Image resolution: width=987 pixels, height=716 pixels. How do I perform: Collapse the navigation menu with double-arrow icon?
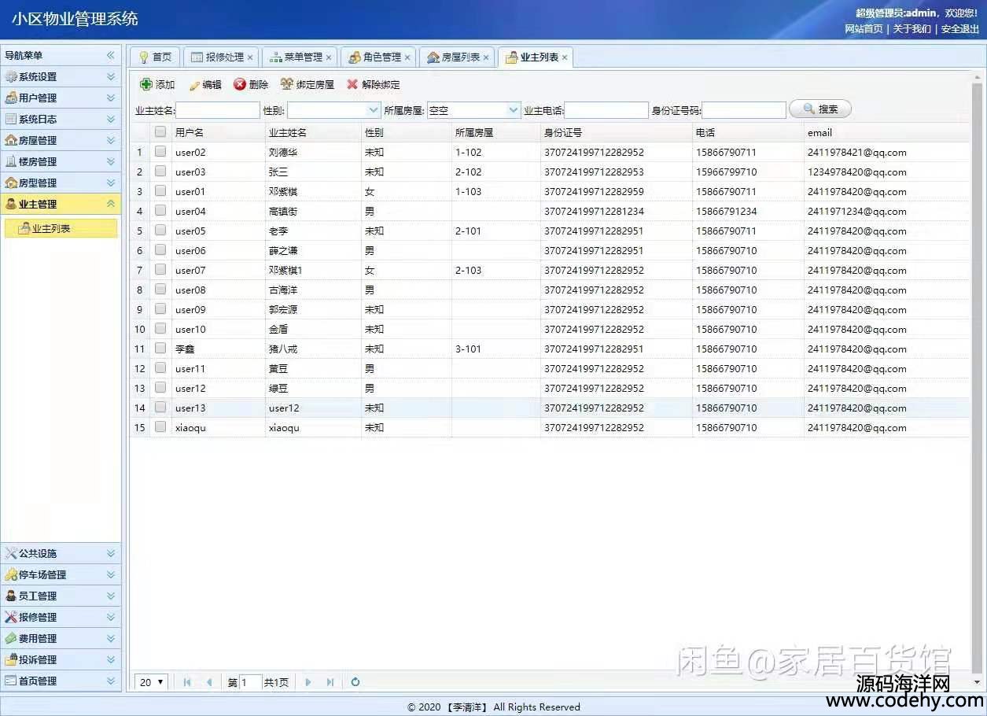(111, 56)
